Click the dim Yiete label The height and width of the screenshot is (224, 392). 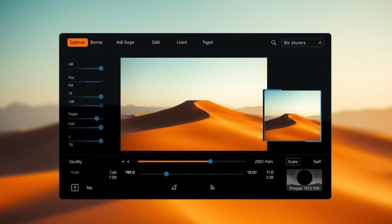pyautogui.click(x=75, y=172)
